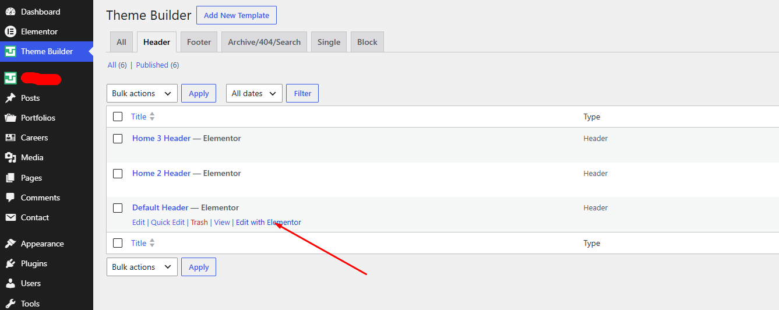Click the Pages icon in sidebar
The image size is (779, 310).
(x=10, y=178)
